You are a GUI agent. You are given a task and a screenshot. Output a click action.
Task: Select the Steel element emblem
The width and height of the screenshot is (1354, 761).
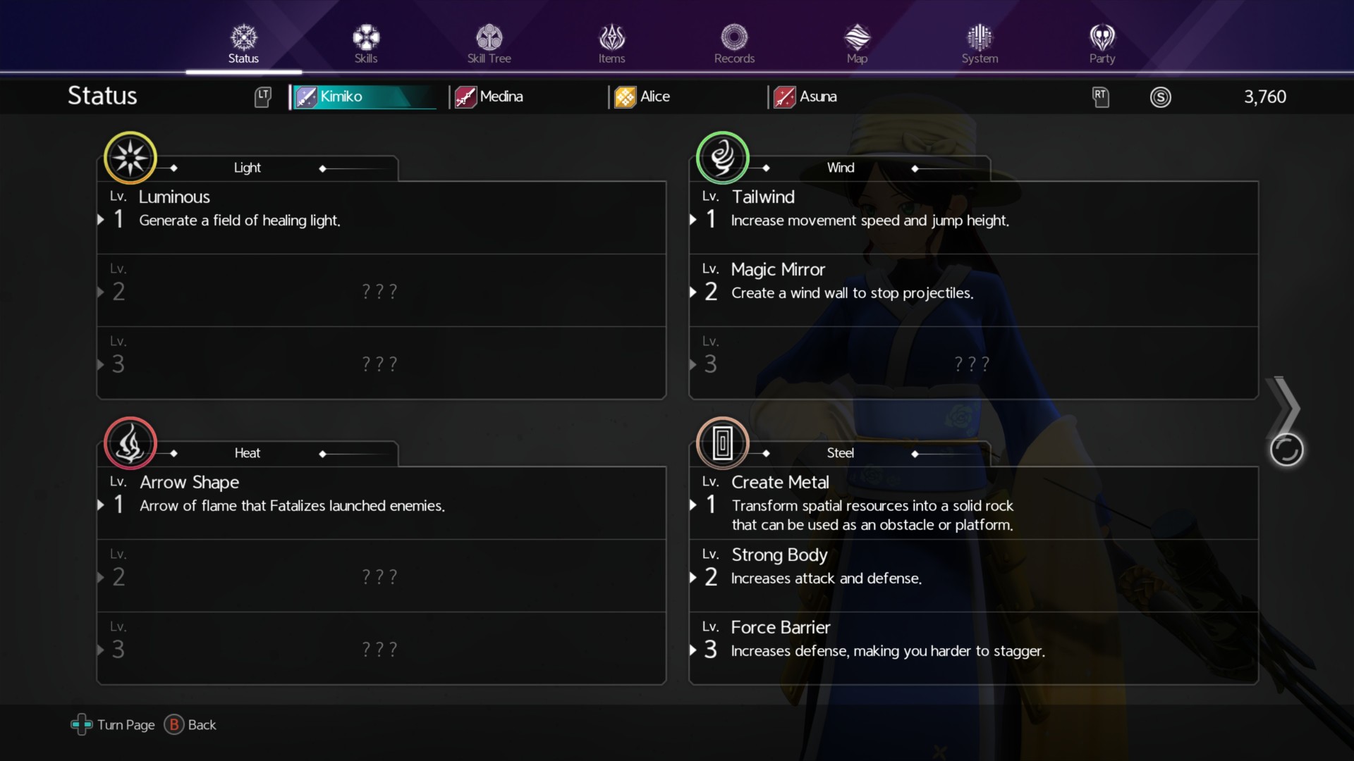723,443
